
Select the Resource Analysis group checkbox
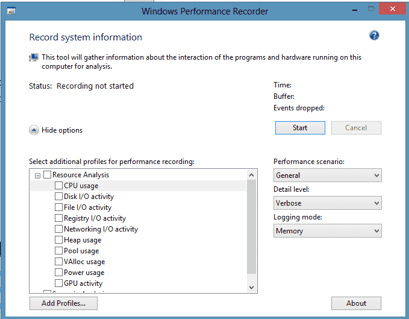[x=48, y=175]
